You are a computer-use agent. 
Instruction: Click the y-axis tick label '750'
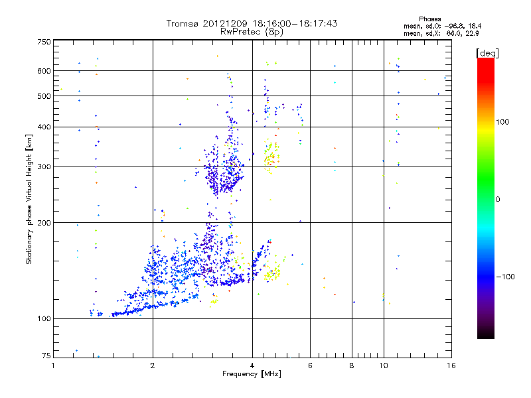pos(44,42)
